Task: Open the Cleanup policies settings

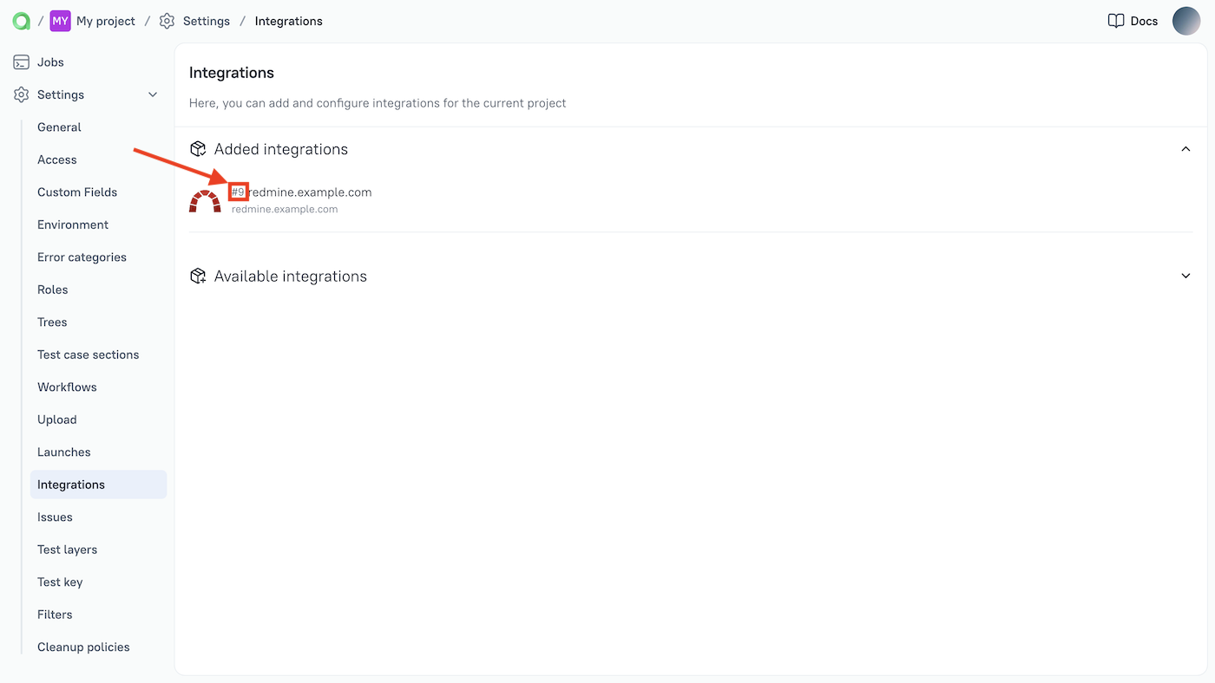Action: click(x=83, y=647)
